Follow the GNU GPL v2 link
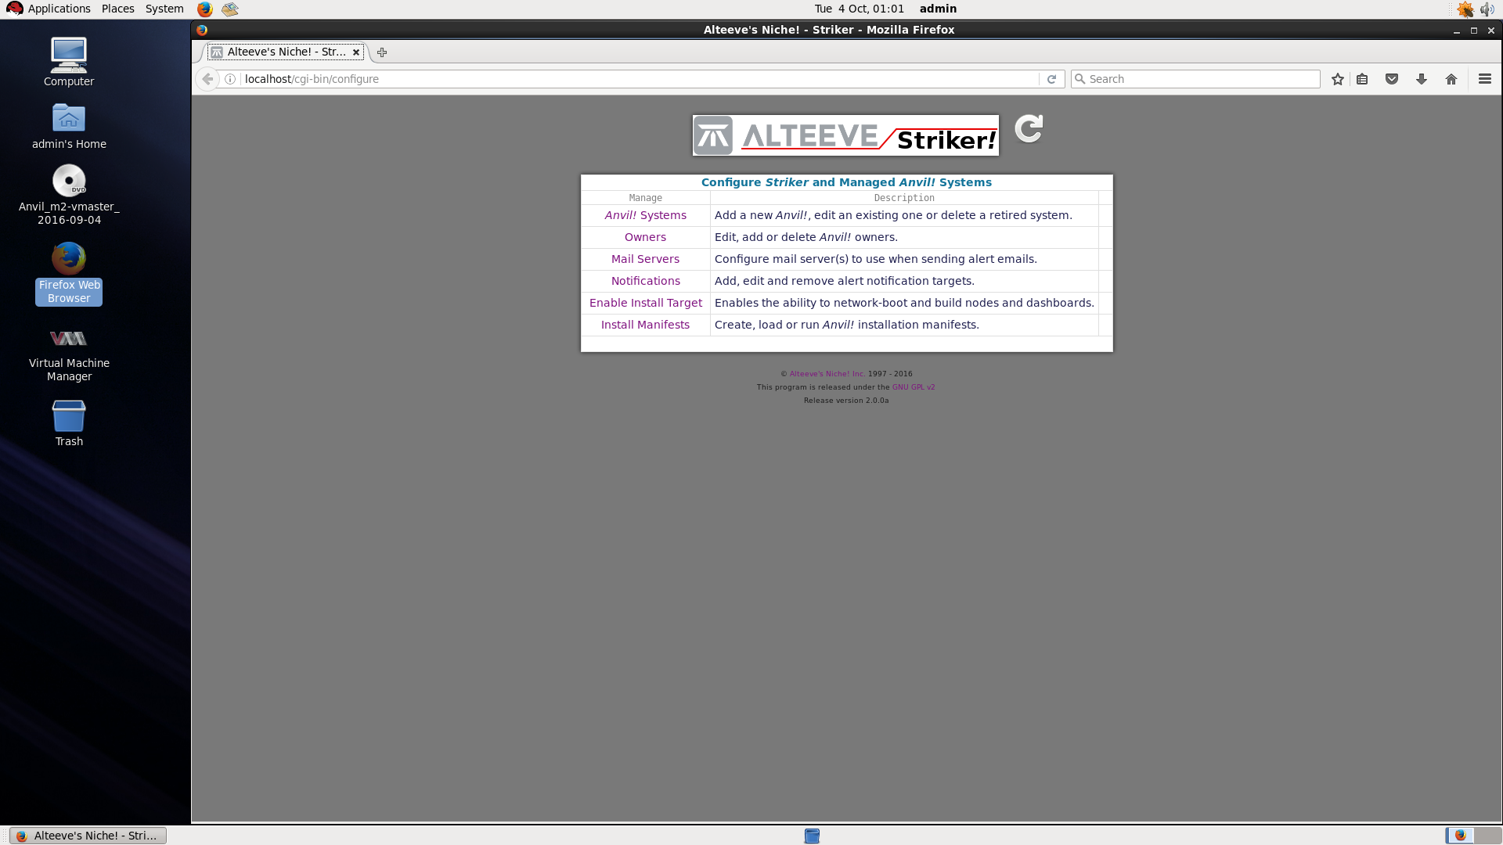1503x845 pixels. [914, 387]
